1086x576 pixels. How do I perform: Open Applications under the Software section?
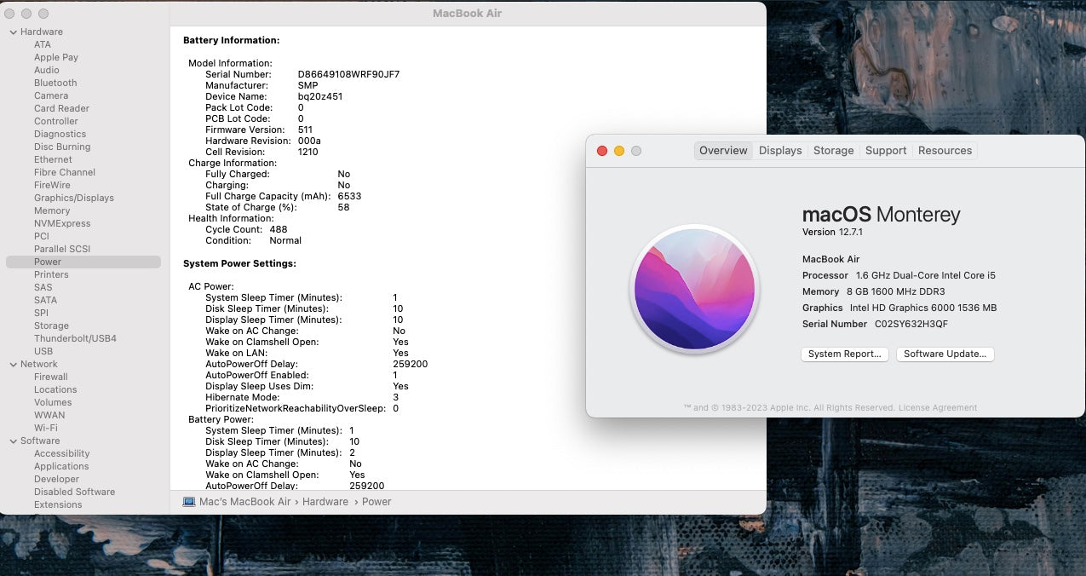click(x=61, y=467)
